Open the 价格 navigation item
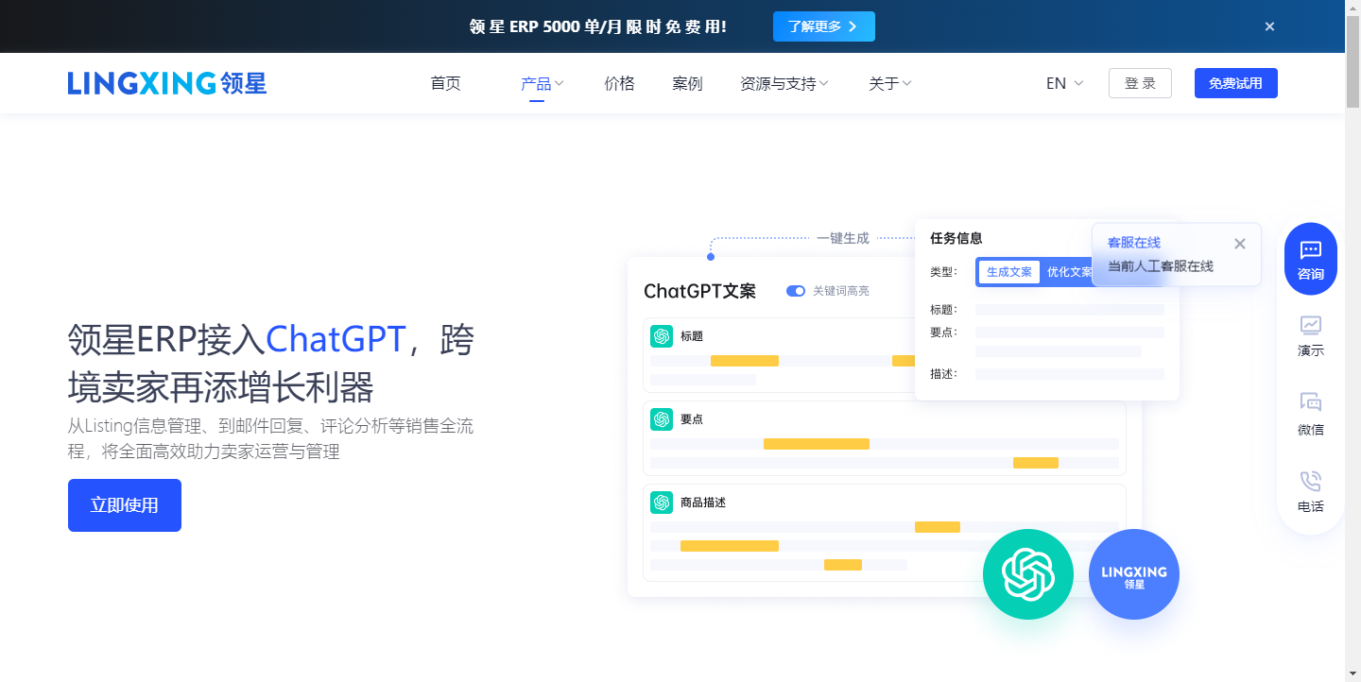Image resolution: width=1361 pixels, height=682 pixels. click(x=619, y=83)
